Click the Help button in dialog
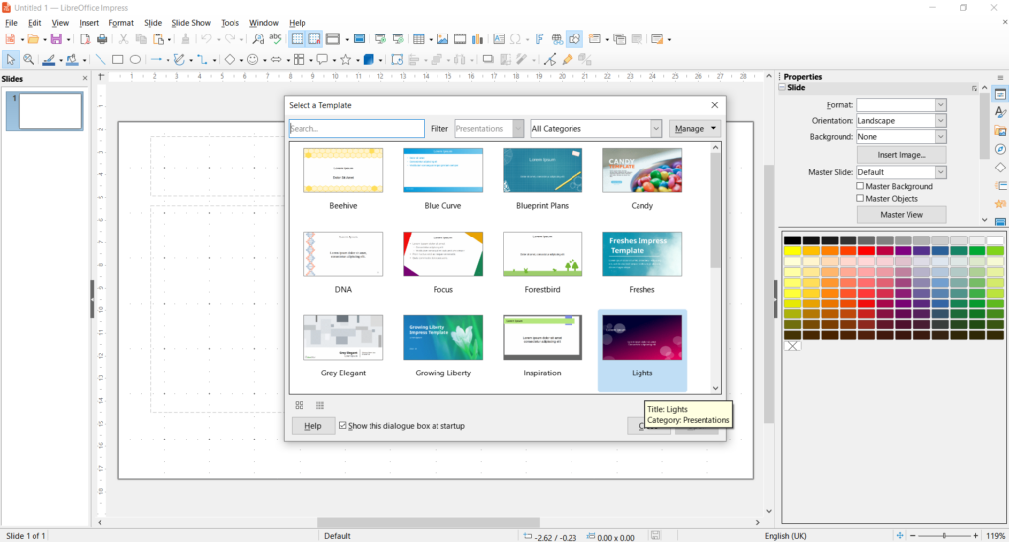This screenshot has height=542, width=1009. pyautogui.click(x=313, y=426)
